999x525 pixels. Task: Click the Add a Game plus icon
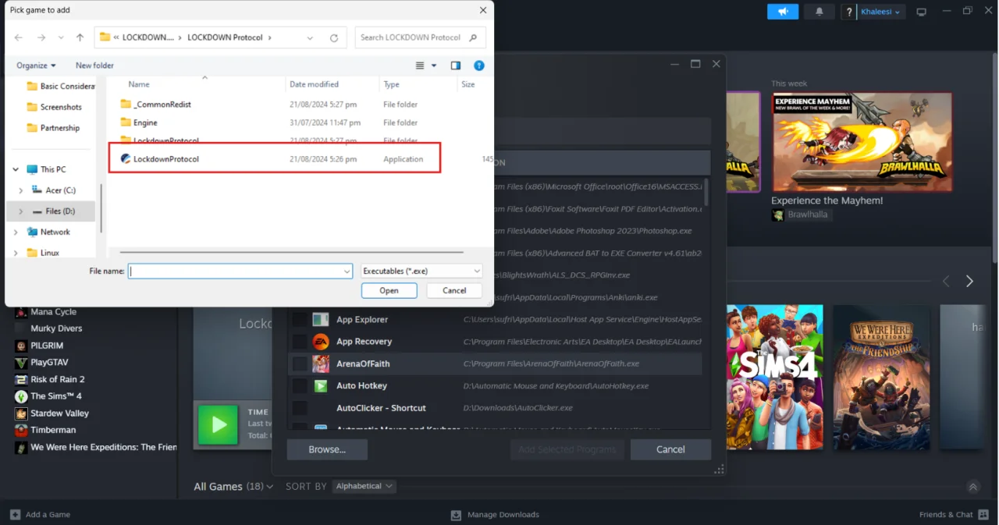click(15, 515)
